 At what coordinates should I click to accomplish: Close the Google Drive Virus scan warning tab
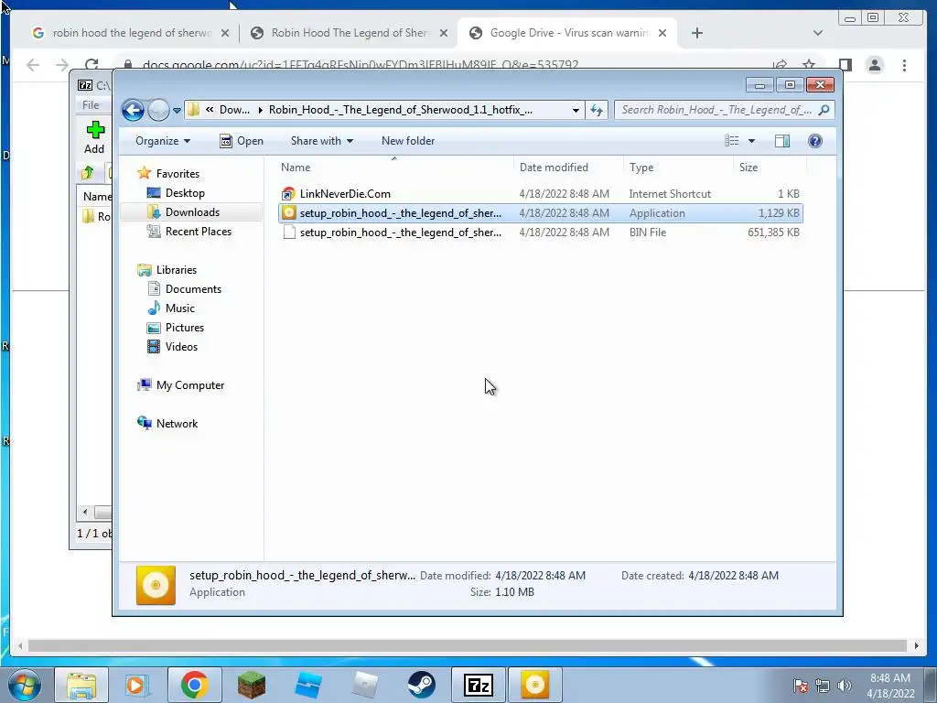[x=662, y=33]
